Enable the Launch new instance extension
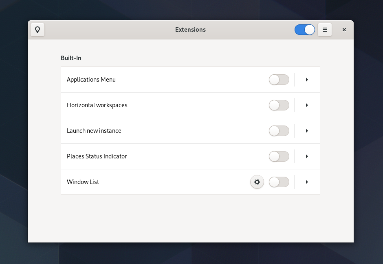 tap(279, 130)
